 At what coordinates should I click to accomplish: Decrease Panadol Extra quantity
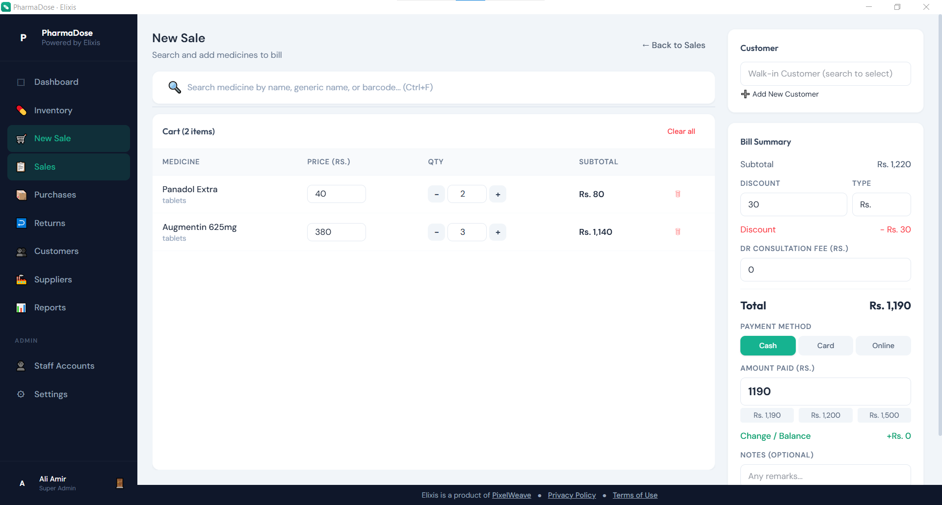(436, 194)
